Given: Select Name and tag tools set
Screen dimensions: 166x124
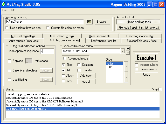Looking at the screenshot, I should (x=138, y=22).
